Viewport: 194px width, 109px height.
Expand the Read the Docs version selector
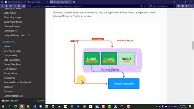click(x=39, y=101)
